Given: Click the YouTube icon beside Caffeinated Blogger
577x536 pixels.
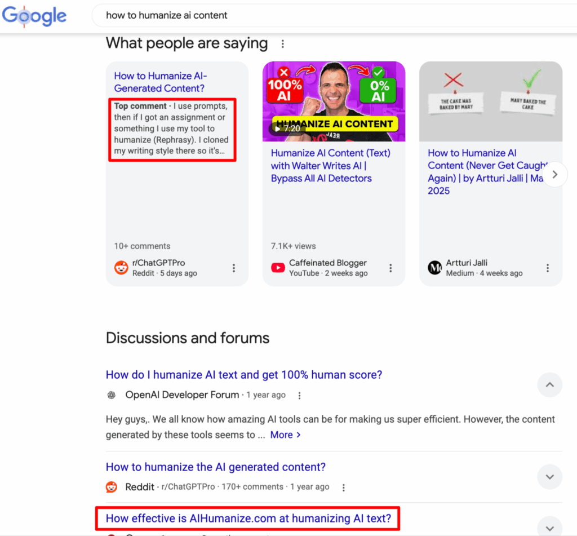Looking at the screenshot, I should [278, 268].
